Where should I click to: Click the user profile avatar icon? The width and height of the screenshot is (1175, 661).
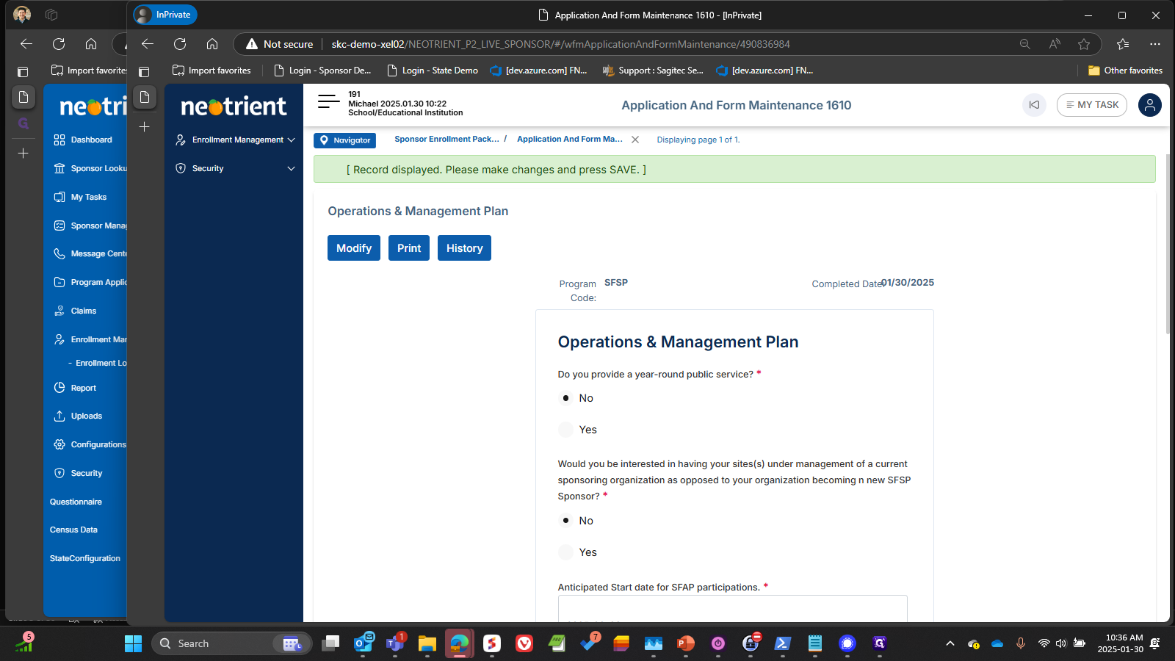[x=1149, y=105]
